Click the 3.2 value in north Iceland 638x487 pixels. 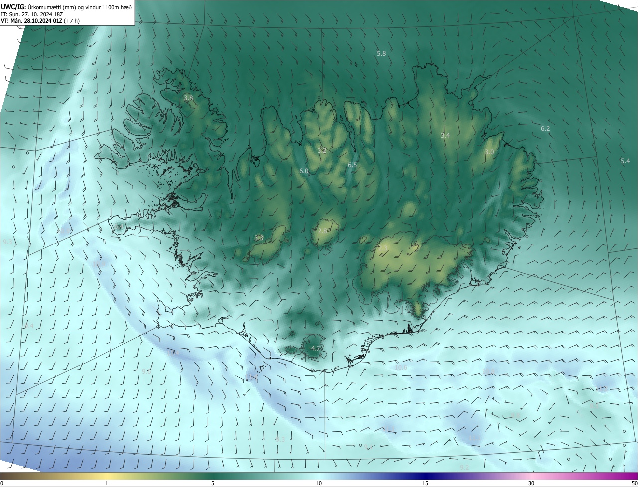(x=322, y=150)
